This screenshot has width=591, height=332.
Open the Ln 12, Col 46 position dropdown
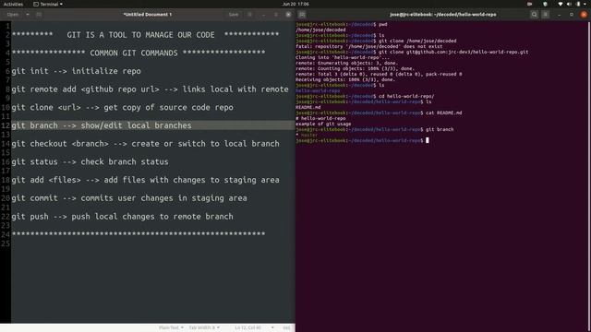tap(254, 328)
